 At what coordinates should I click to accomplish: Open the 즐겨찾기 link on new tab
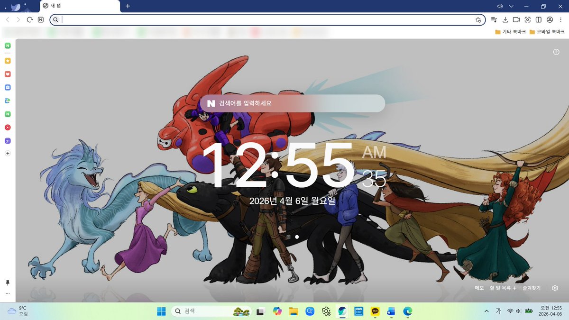coord(532,288)
